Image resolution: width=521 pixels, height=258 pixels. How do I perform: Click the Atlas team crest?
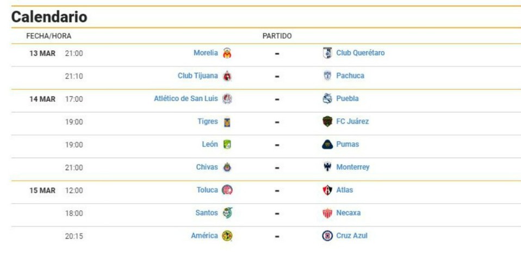tap(327, 190)
